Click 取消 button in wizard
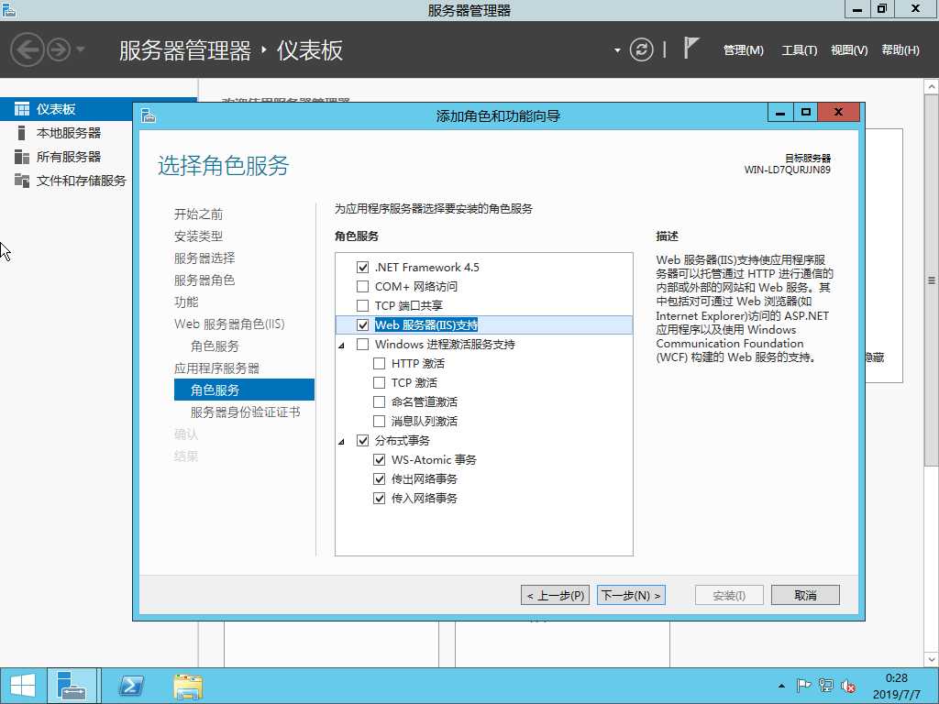The height and width of the screenshot is (704, 939). [805, 595]
